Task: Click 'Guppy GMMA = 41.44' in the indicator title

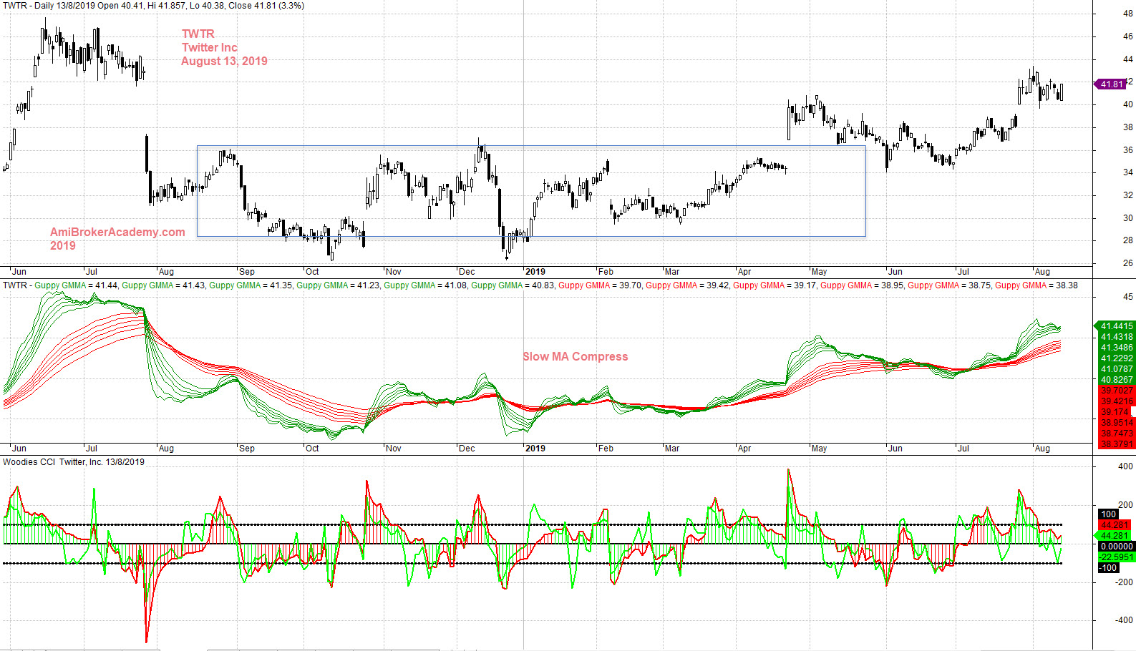Action: tap(76, 285)
